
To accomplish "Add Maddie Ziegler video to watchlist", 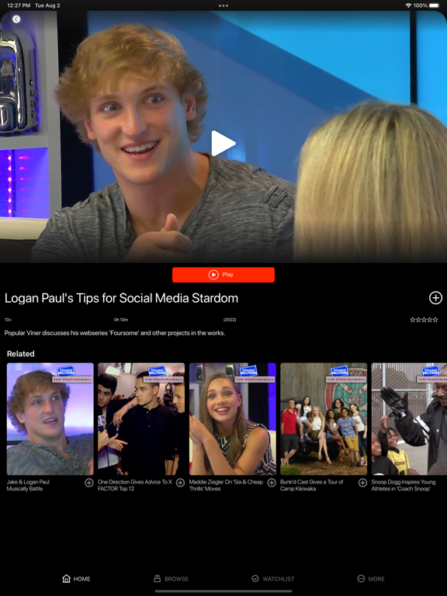I will click(x=272, y=483).
